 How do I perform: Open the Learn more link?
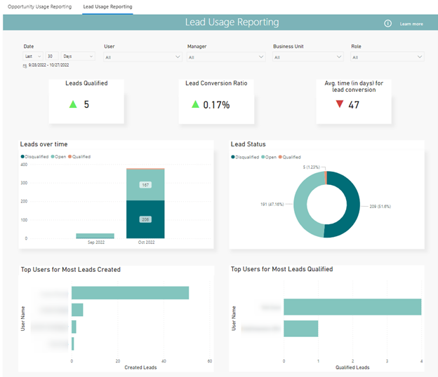[411, 24]
